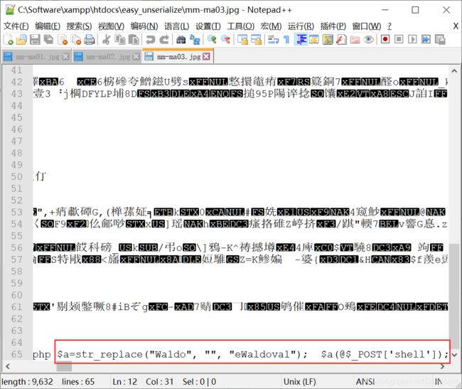Run macro multiple times icon
Screen dimensions: 462x389
pyautogui.click(x=426, y=40)
